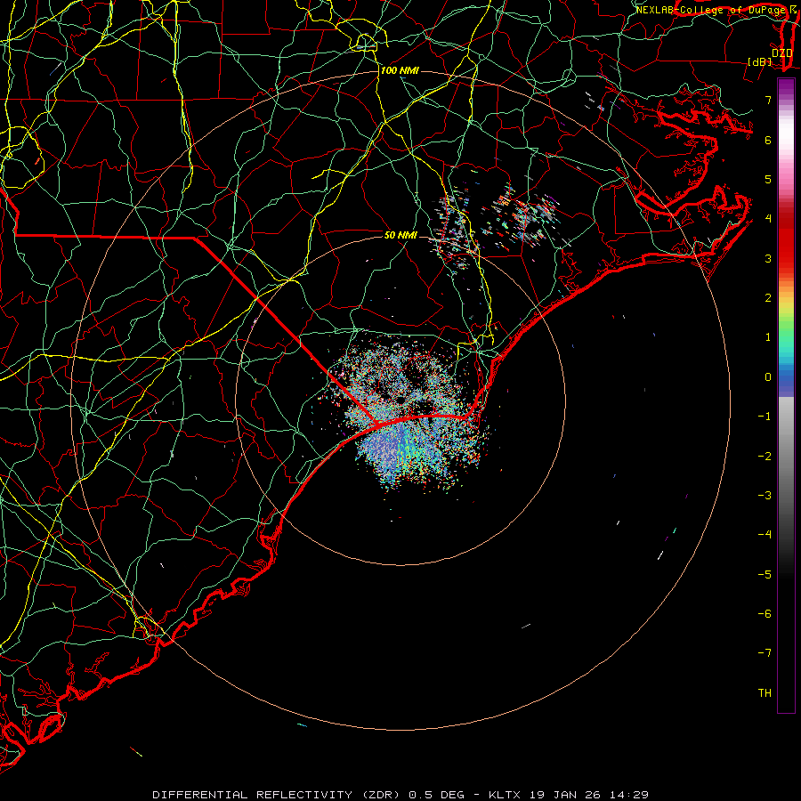The image size is (801, 801).
Task: Select the 3 value on the color scale
Action: pyautogui.click(x=768, y=258)
